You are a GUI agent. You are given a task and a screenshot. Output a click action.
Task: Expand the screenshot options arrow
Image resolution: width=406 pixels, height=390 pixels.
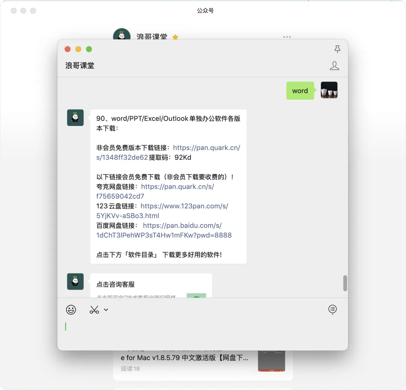106,310
